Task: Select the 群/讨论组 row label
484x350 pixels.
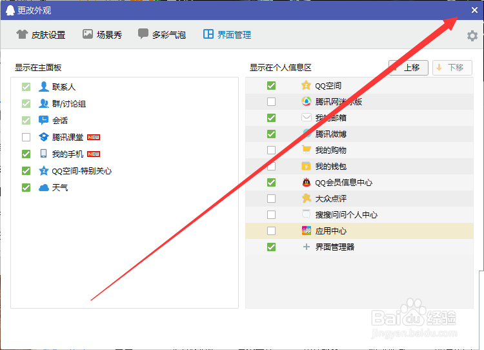Action: 69,104
